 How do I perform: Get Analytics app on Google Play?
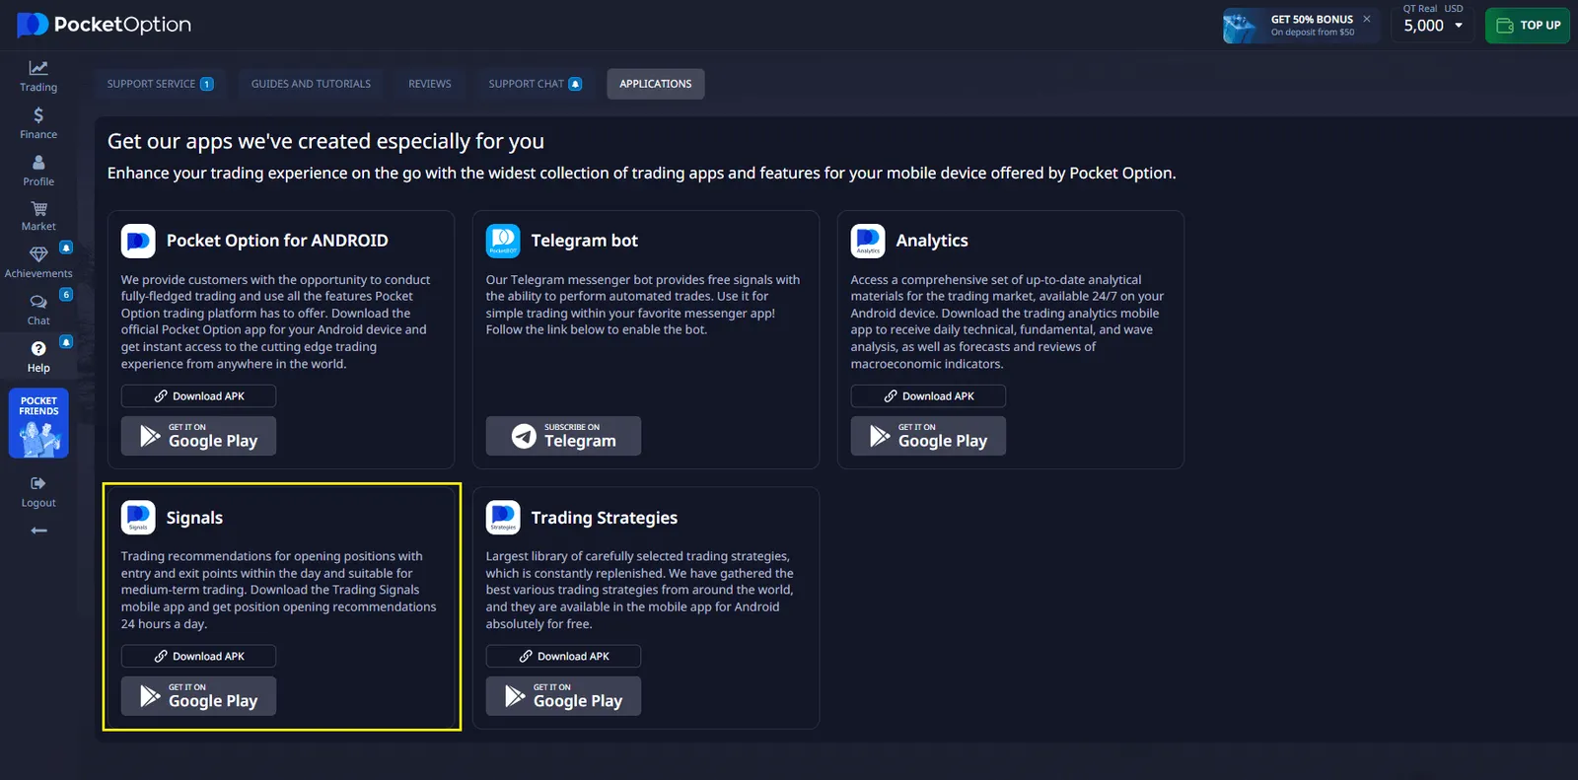(x=928, y=436)
